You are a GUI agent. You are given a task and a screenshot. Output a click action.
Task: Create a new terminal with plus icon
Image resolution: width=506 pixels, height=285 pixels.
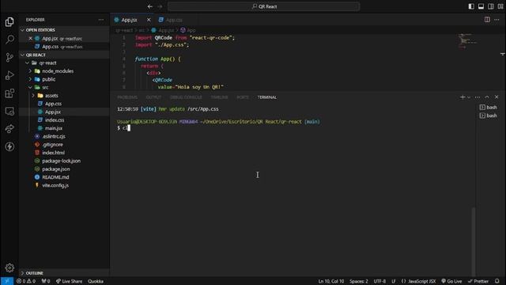(463, 97)
